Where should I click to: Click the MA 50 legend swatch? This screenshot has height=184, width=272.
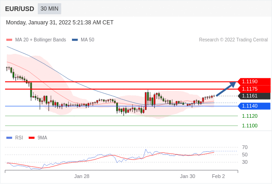[x=75, y=40]
